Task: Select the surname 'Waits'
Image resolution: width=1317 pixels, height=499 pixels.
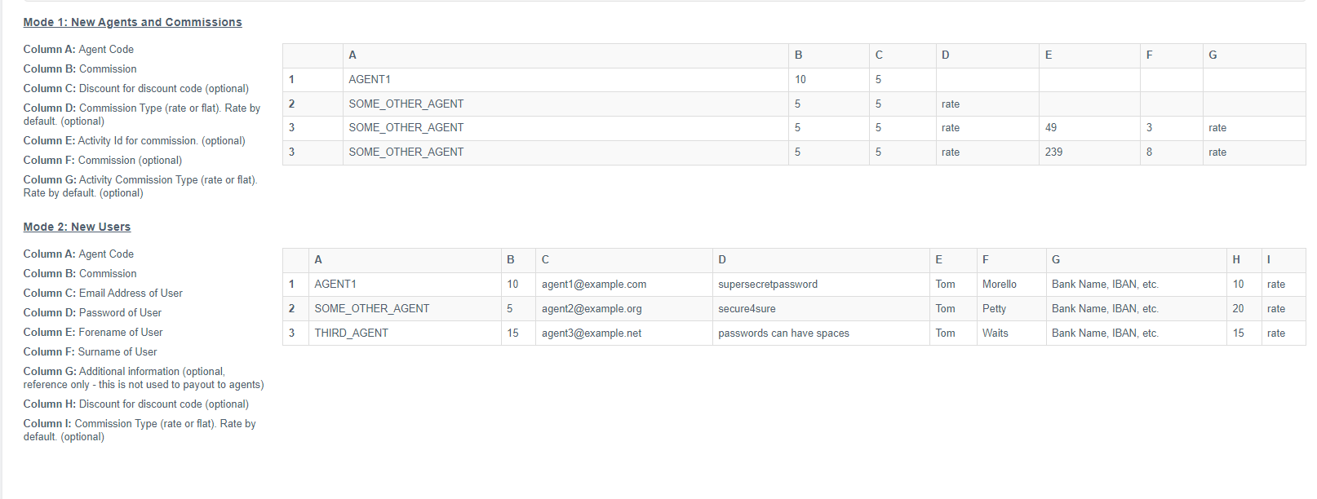Action: pos(996,333)
